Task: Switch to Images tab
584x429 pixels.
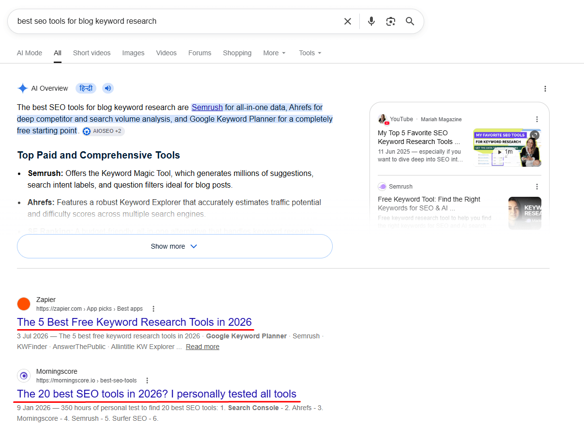Action: pyautogui.click(x=133, y=53)
